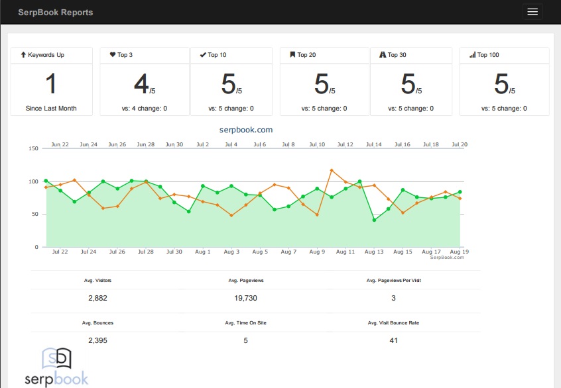Click the serpbook logo at bottom
The image size is (561, 388).
56,367
